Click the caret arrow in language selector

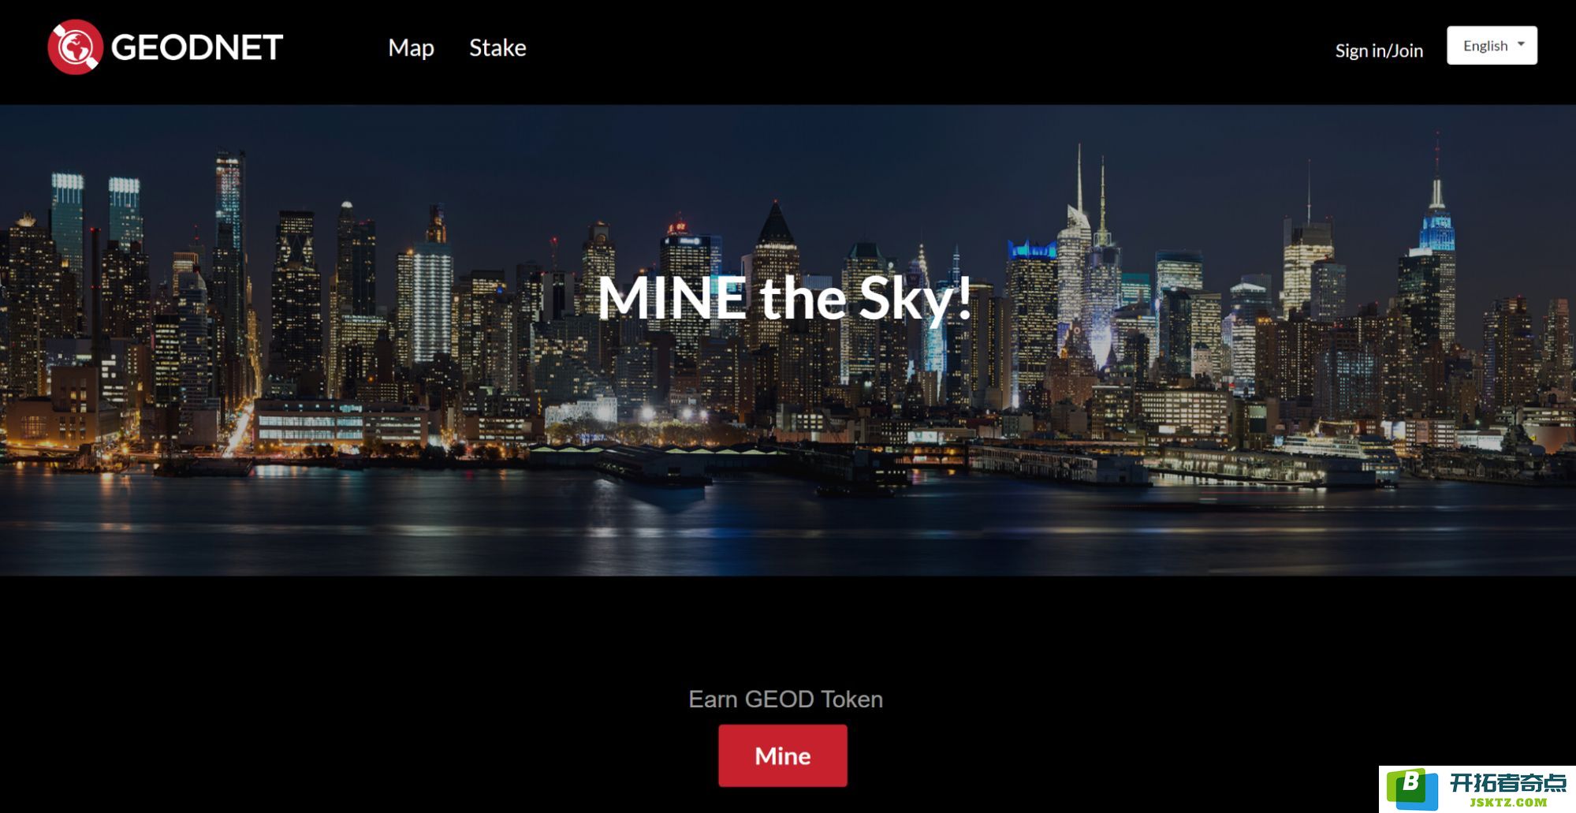pyautogui.click(x=1521, y=44)
